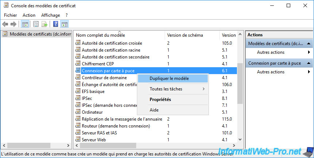The image size is (314, 158).
Task: Toggle the console tree pane toolbar icon
Action: (x=25, y=24)
